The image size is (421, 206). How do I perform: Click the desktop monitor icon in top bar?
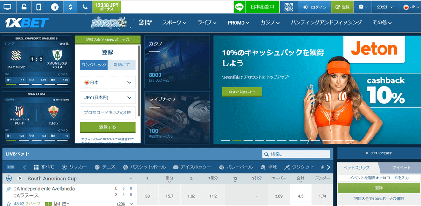point(7,7)
